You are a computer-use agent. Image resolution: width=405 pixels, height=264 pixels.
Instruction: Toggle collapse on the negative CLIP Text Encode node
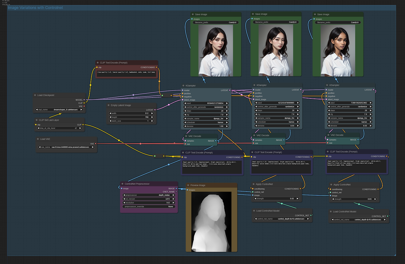coord(97,62)
